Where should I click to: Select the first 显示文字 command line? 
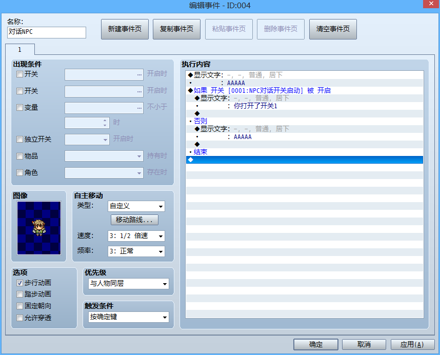point(305,75)
